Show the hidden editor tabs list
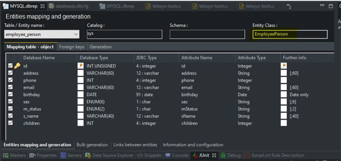The image size is (341, 161). 289,6
